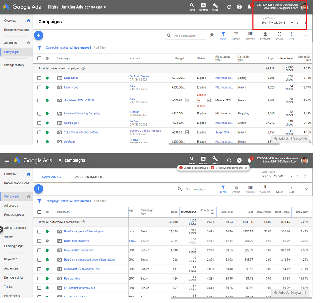The height and width of the screenshot is (303, 321).
Task: Check Run-branding campaign checkbox
Action: click(x=39, y=279)
